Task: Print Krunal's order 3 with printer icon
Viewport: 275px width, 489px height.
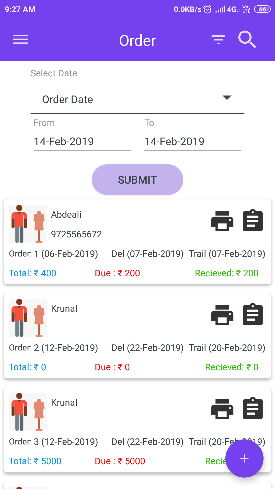Action: pyautogui.click(x=222, y=409)
